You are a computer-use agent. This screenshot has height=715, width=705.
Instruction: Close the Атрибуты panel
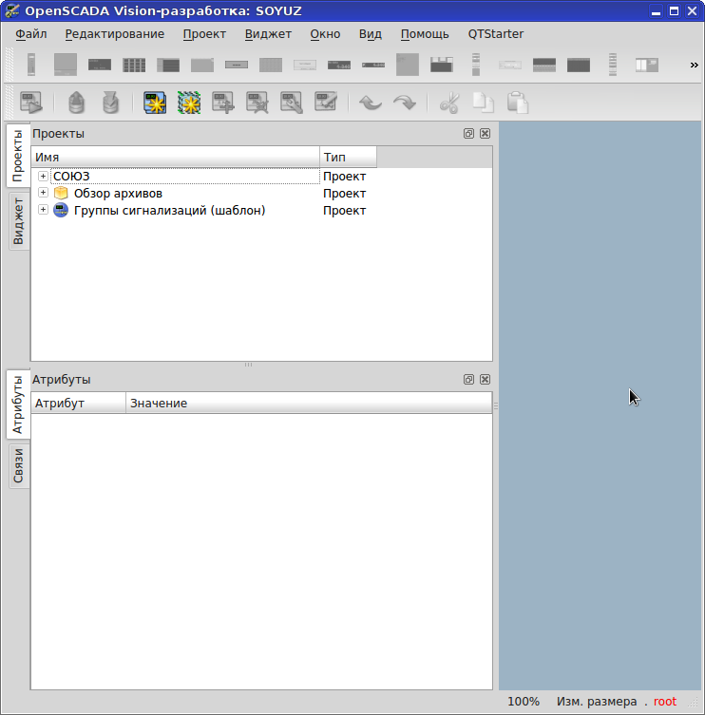(x=486, y=380)
